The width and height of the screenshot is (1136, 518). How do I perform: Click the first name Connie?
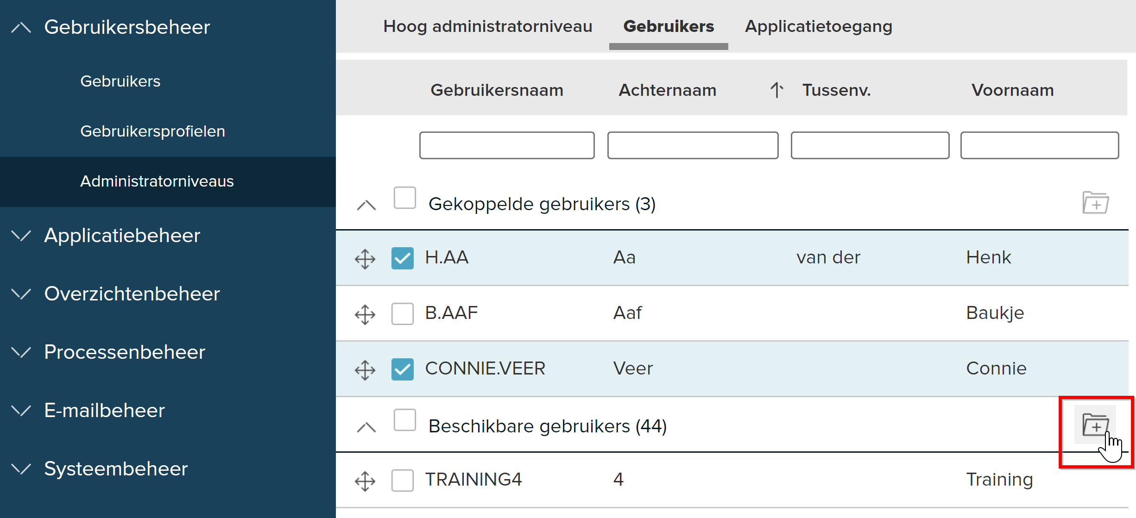(996, 368)
